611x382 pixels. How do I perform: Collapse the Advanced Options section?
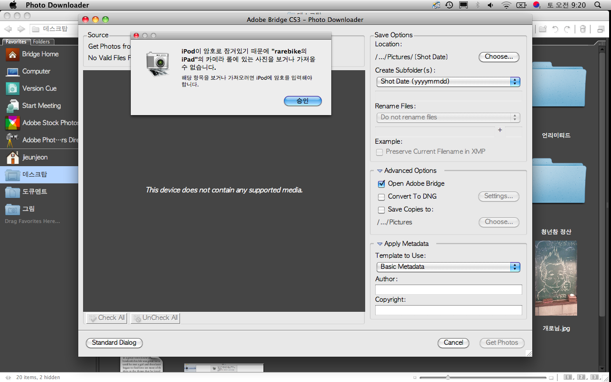380,171
